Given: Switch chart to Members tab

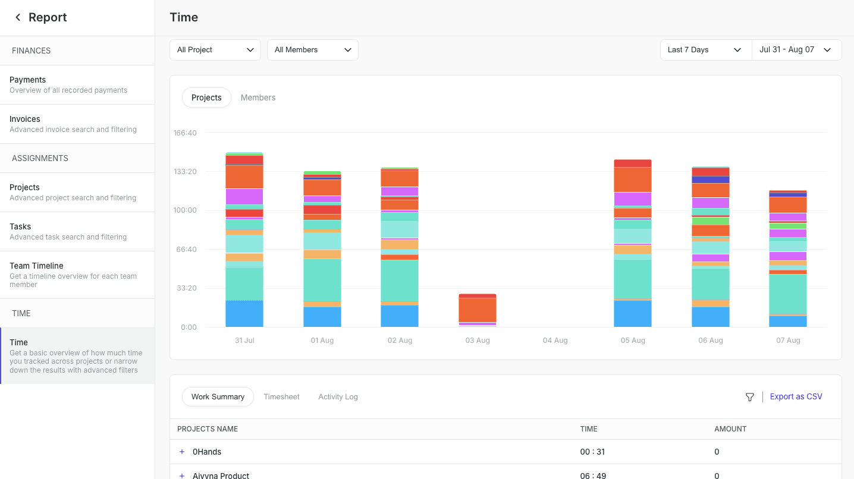Looking at the screenshot, I should pos(258,97).
